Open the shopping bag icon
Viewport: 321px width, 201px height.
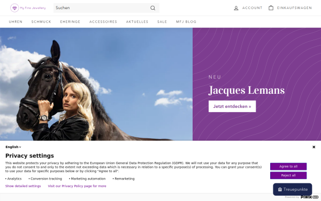pyautogui.click(x=271, y=8)
